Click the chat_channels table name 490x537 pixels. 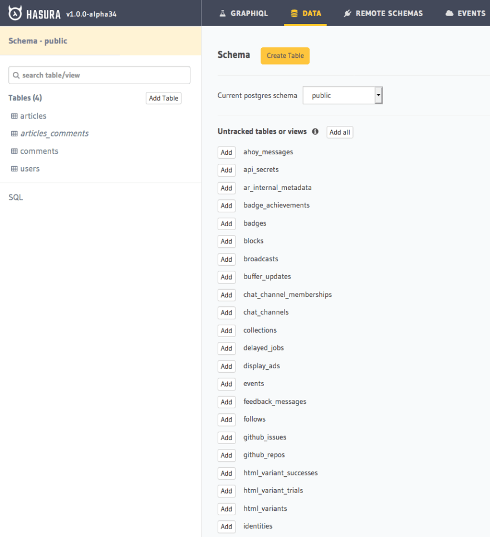(x=266, y=313)
